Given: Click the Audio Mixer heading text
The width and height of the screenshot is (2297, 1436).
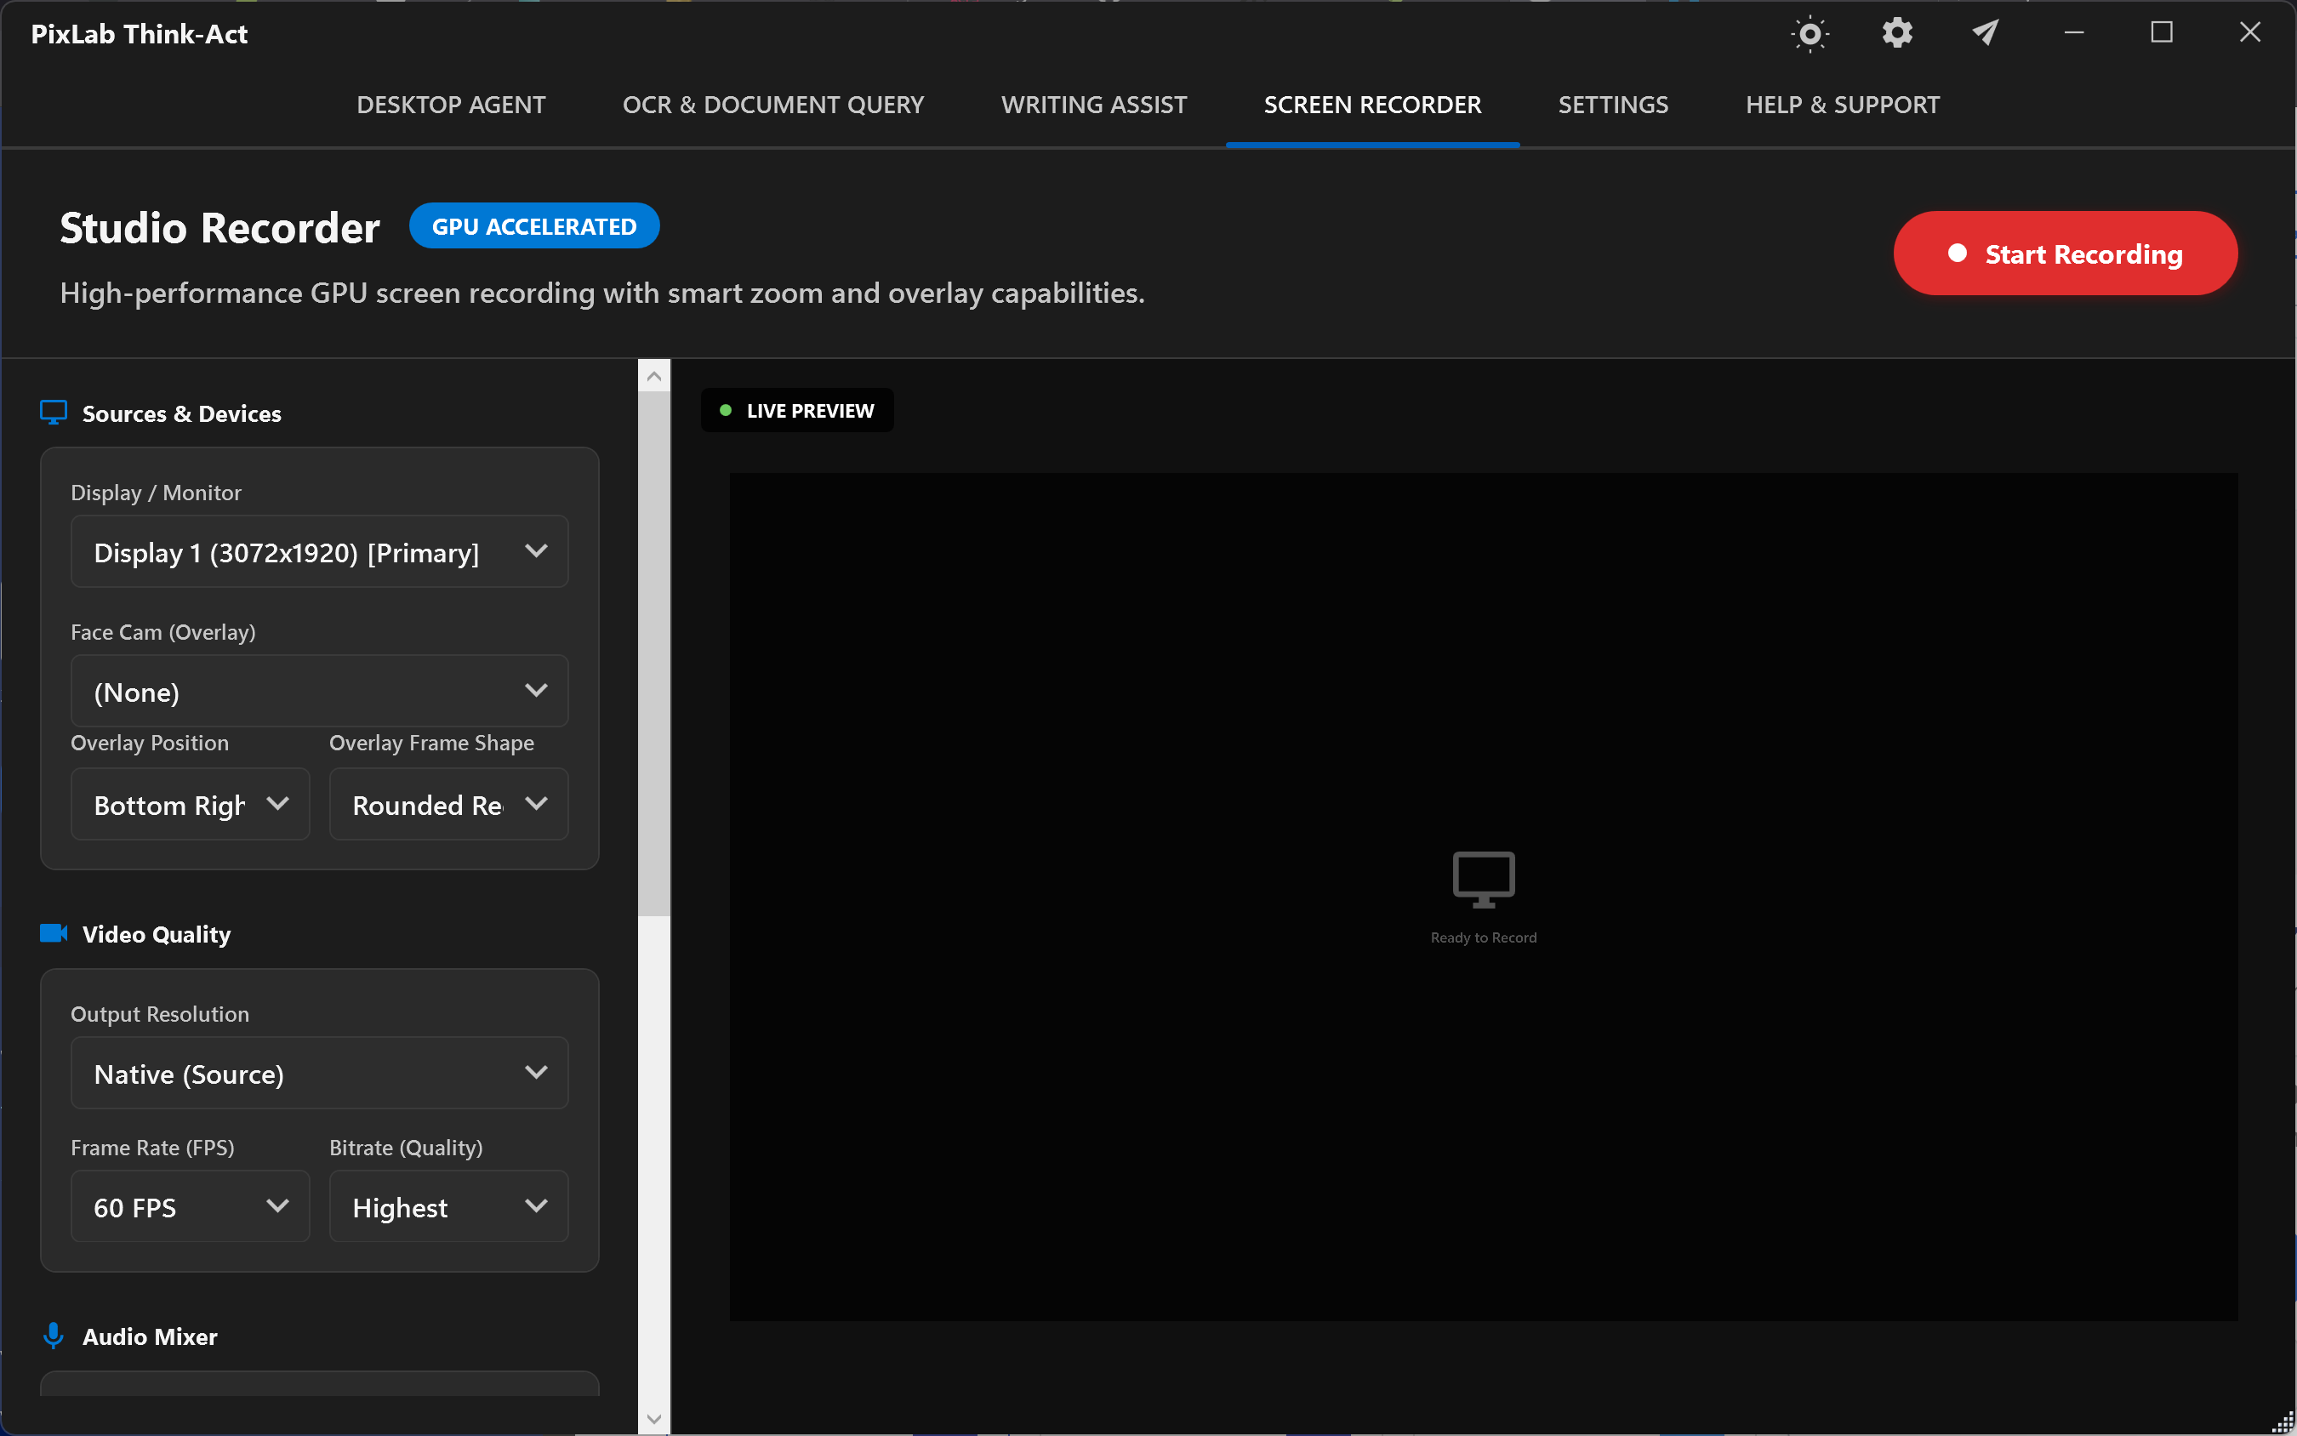Looking at the screenshot, I should (x=150, y=1336).
